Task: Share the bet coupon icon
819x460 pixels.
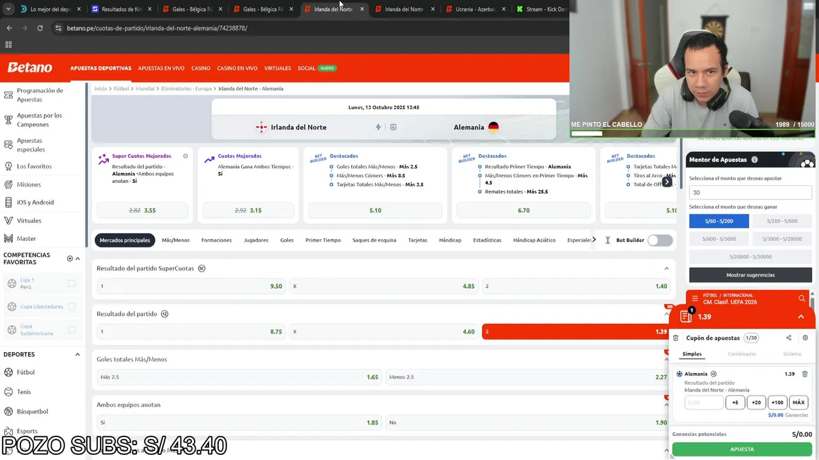Action: click(788, 338)
